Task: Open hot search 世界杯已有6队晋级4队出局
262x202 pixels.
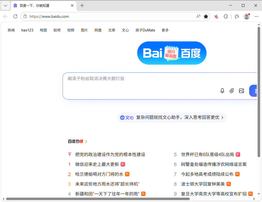Action: click(207, 155)
